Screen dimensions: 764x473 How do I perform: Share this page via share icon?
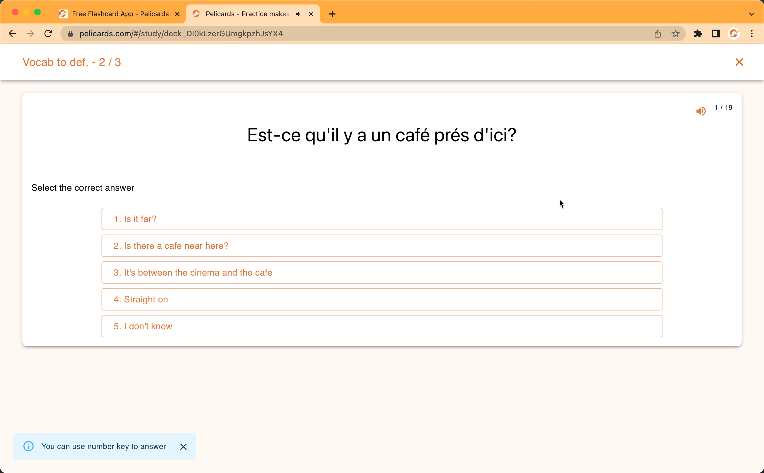(657, 34)
